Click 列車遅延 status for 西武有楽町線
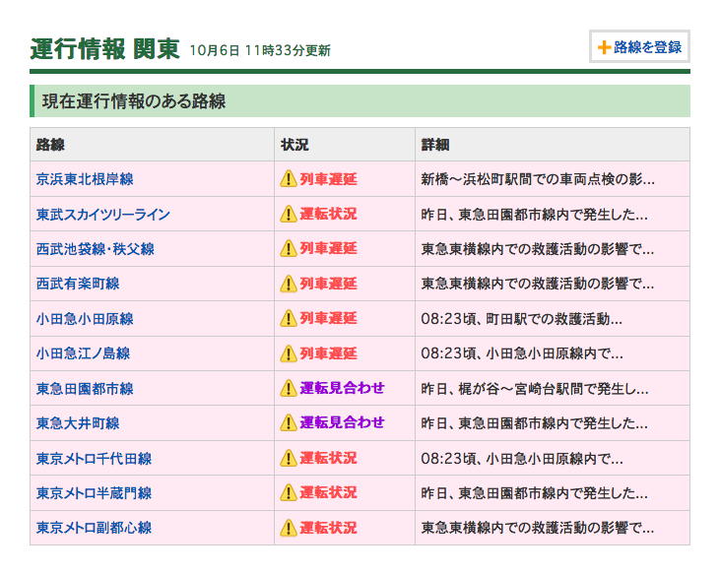Viewport: 720px width, 575px height. (x=328, y=284)
